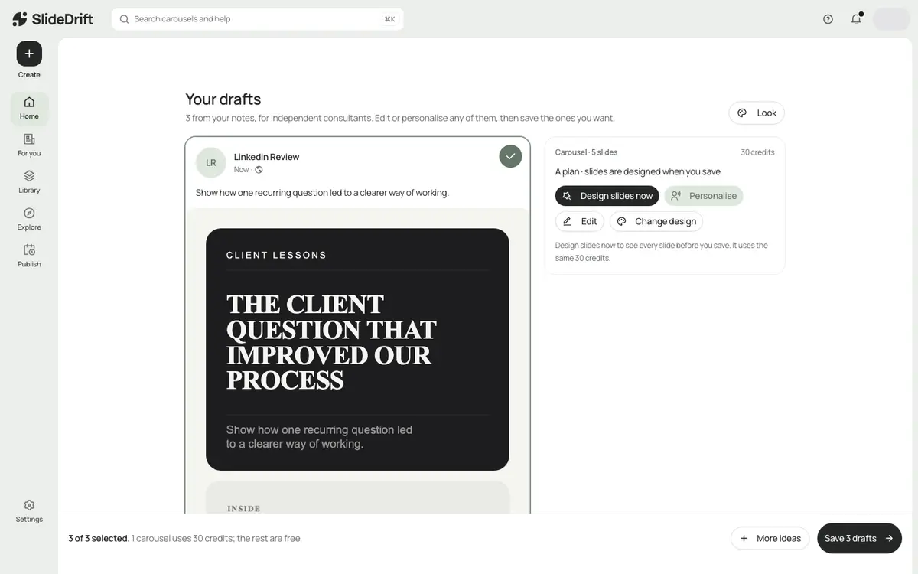Request More ideas

click(x=770, y=538)
